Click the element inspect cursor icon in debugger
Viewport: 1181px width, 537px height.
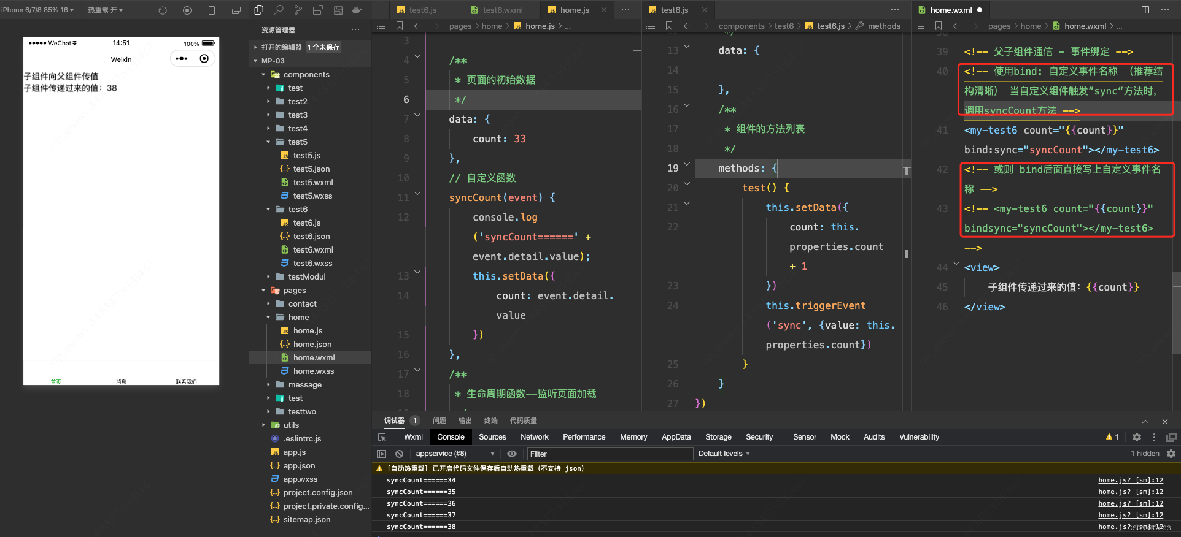[382, 437]
